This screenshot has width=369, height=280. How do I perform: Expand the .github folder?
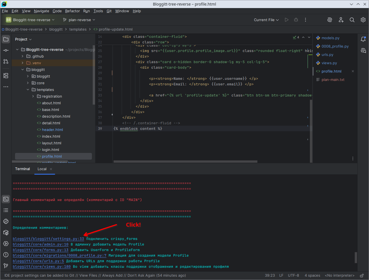(x=23, y=56)
